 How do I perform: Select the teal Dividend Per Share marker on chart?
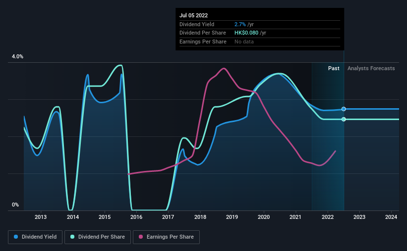pyautogui.click(x=344, y=119)
